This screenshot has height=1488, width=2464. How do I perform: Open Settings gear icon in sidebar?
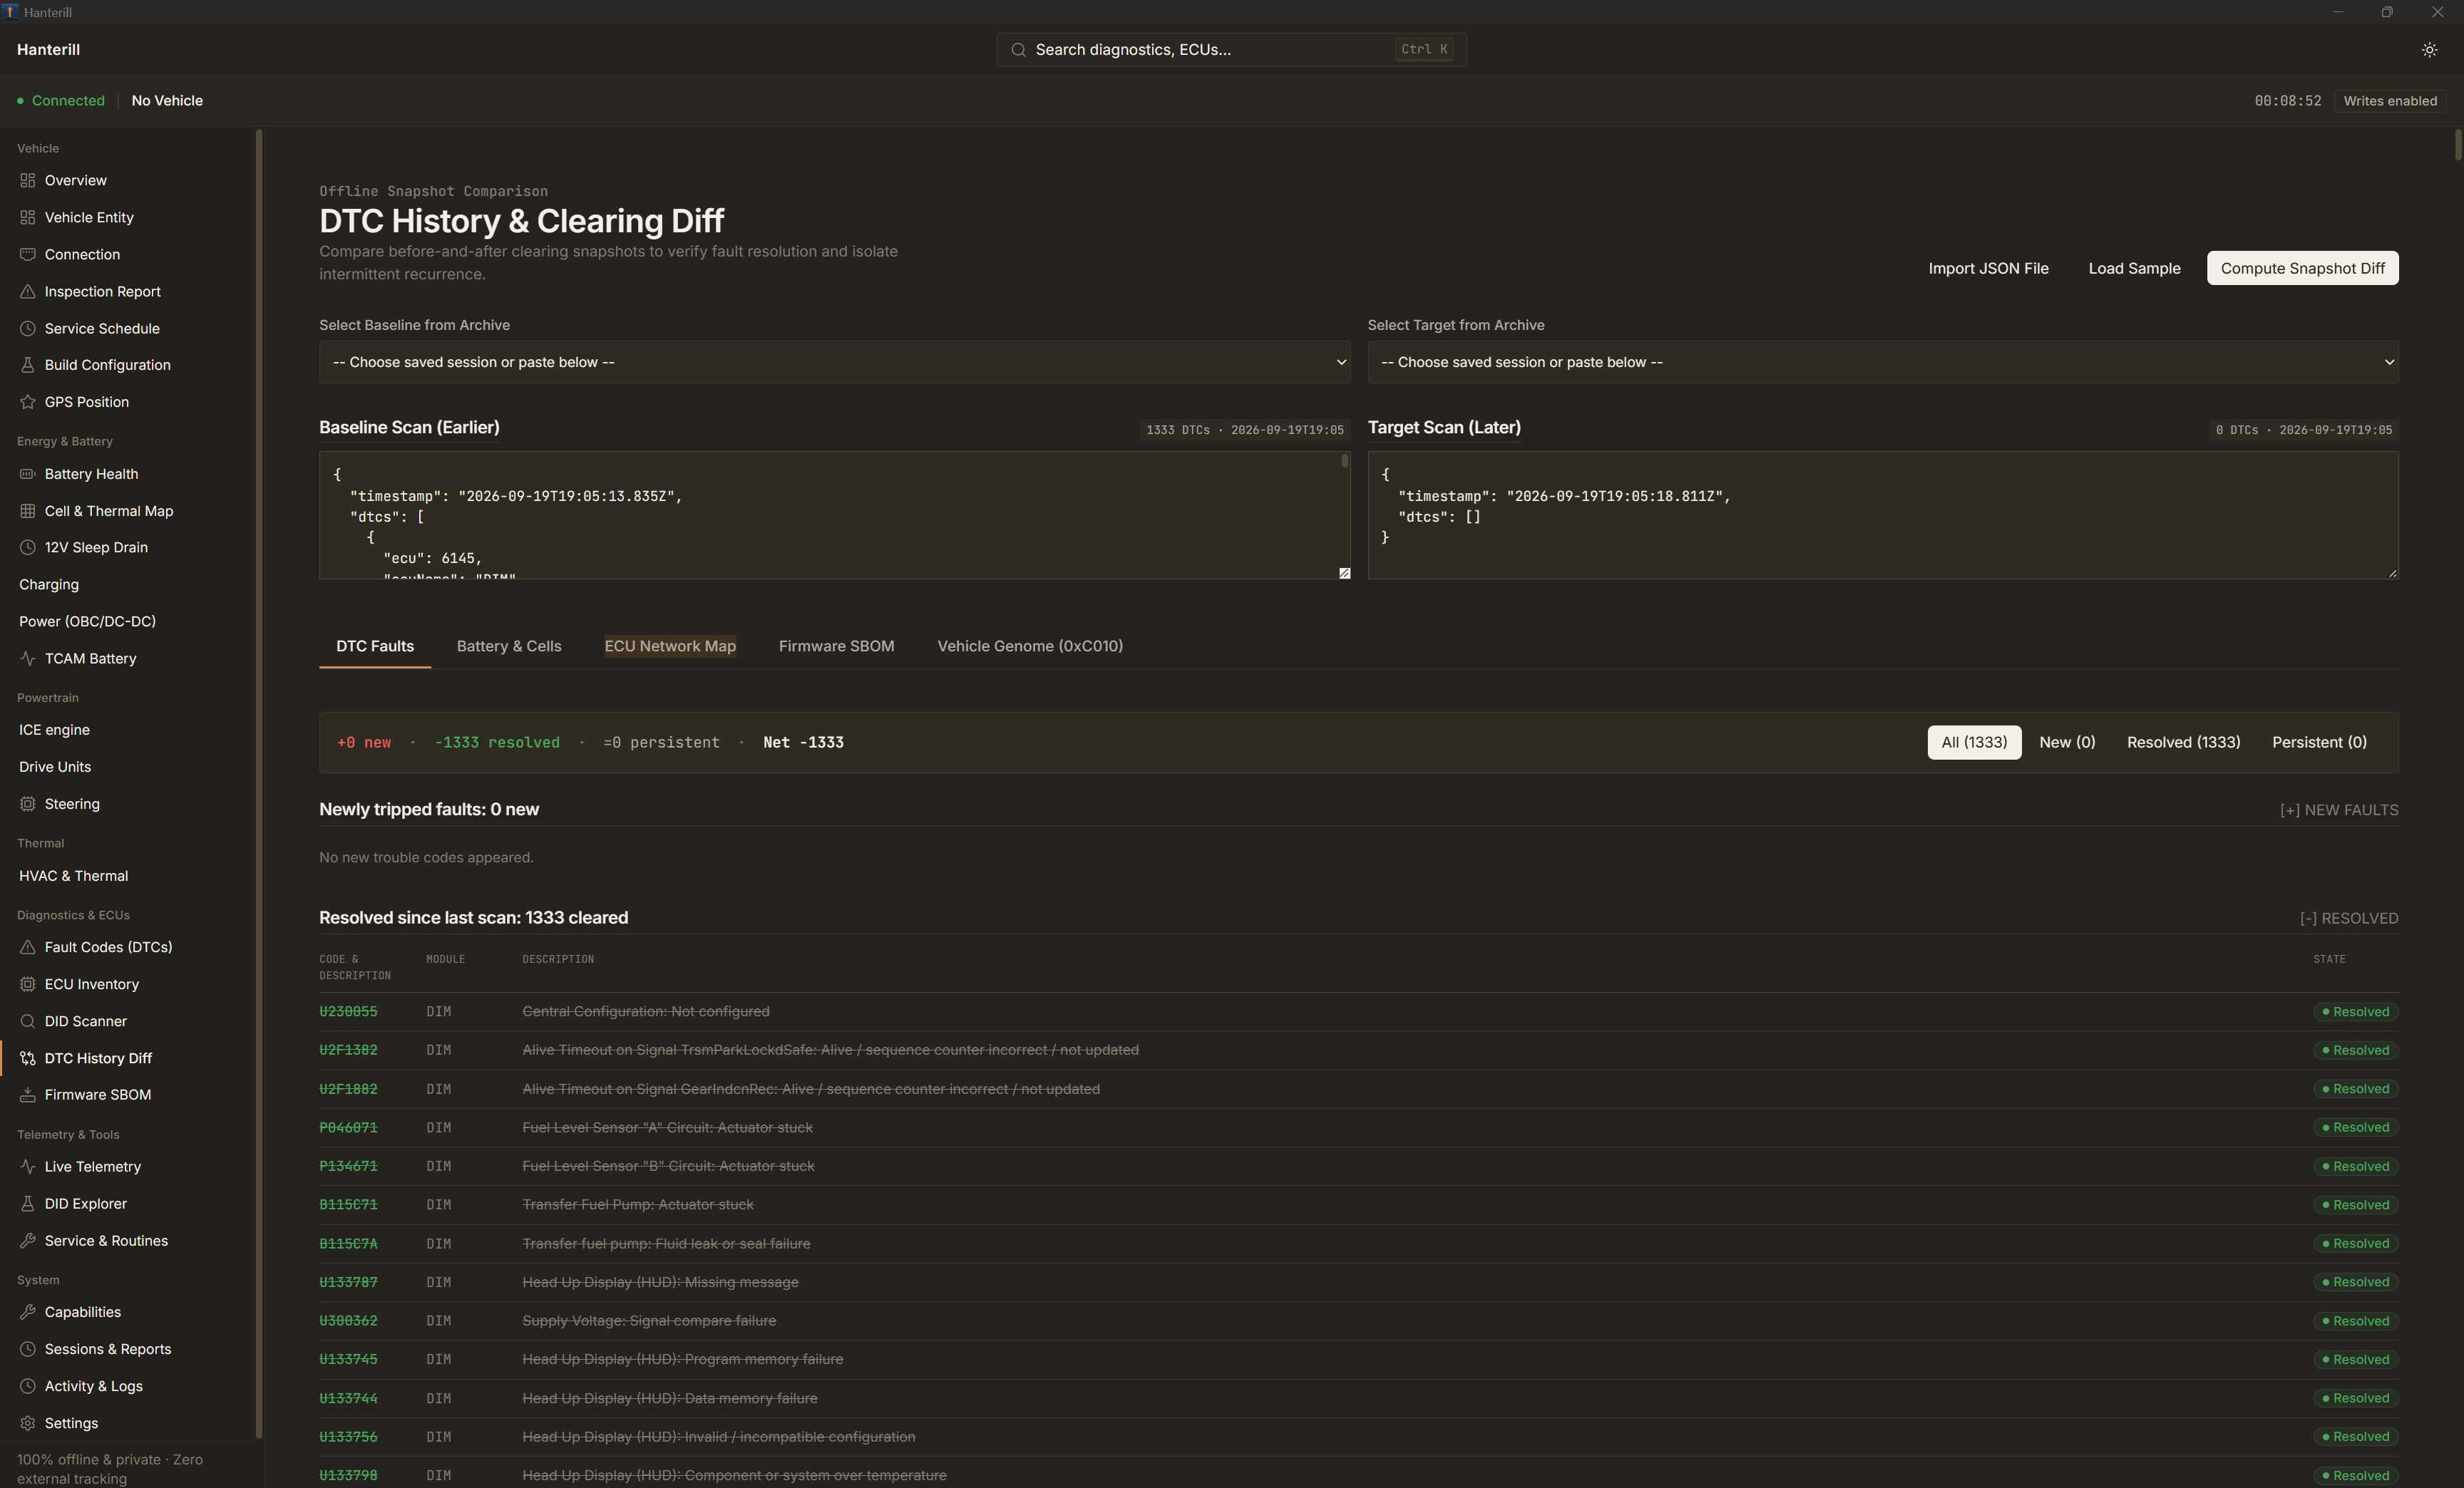28,1424
